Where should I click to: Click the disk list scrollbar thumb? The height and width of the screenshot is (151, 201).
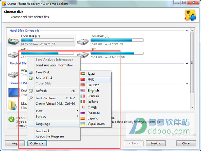click(x=192, y=63)
